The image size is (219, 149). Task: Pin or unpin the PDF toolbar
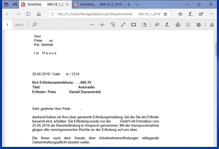212,25
